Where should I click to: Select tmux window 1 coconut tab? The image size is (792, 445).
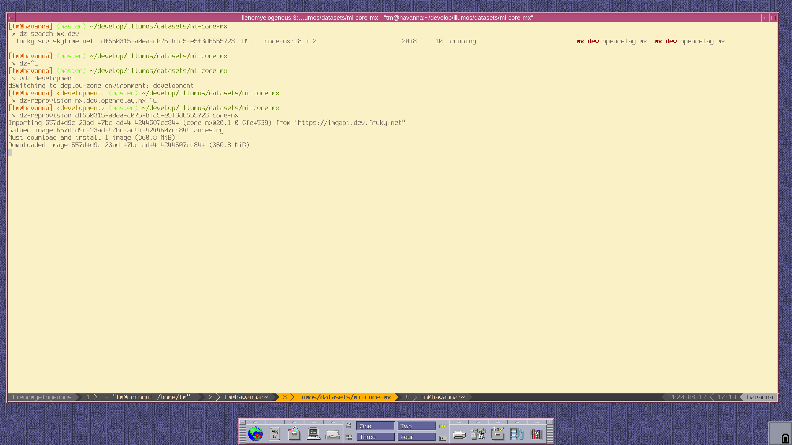pyautogui.click(x=151, y=397)
